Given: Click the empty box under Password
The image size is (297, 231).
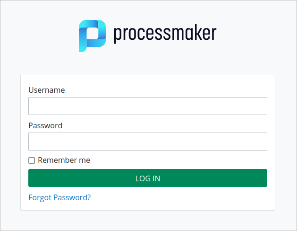Looking at the screenshot, I should [x=147, y=142].
